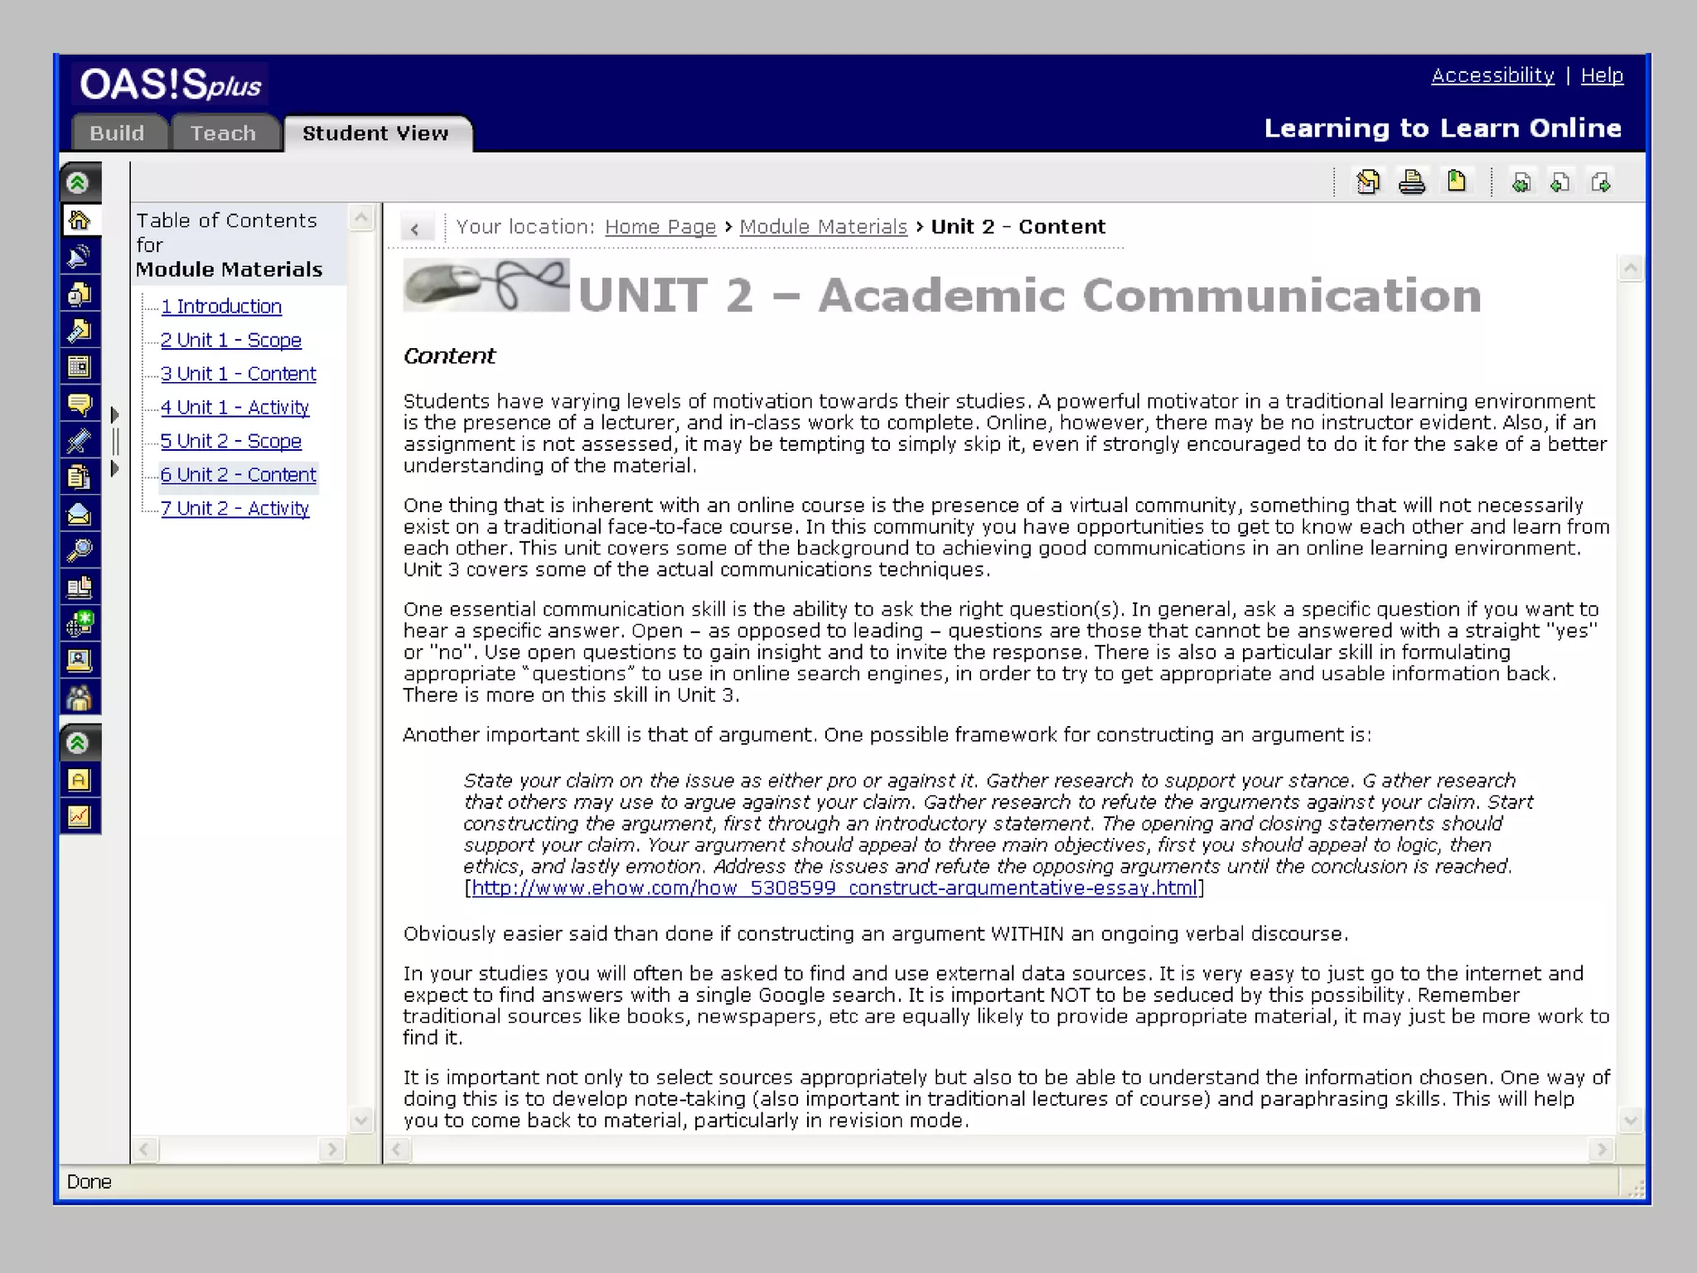Open the ehow argumentative essay link
Screen dimensions: 1697x1273
click(x=834, y=888)
